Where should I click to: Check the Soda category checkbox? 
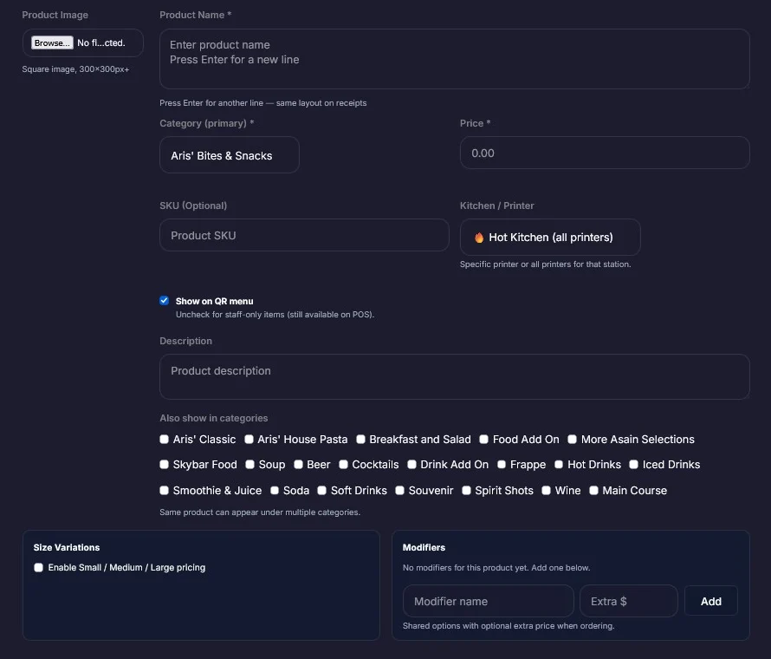point(275,490)
